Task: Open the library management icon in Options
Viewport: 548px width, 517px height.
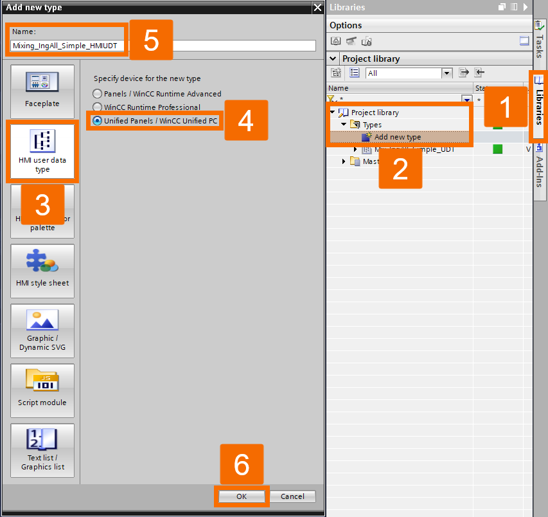Action: 335,41
